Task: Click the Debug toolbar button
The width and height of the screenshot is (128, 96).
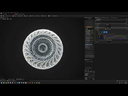Action: pos(38,16)
